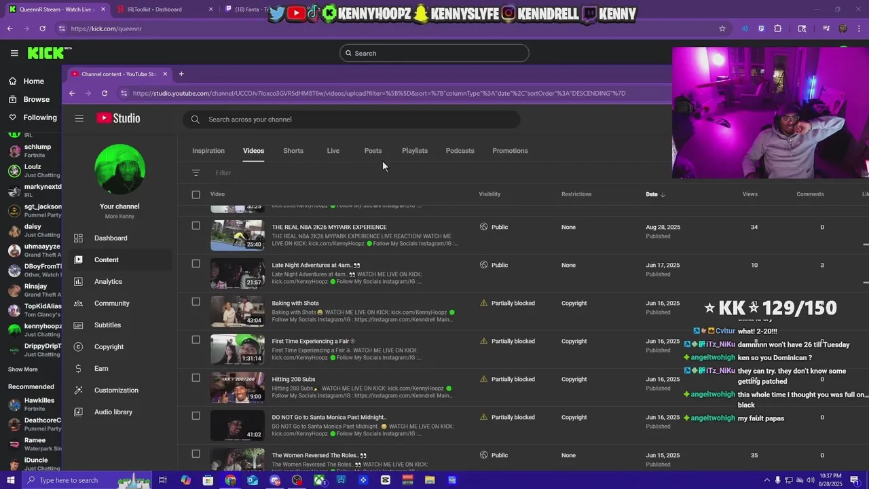
Task: Click the taskbar clock showing 10:37 PM
Action: pyautogui.click(x=830, y=480)
